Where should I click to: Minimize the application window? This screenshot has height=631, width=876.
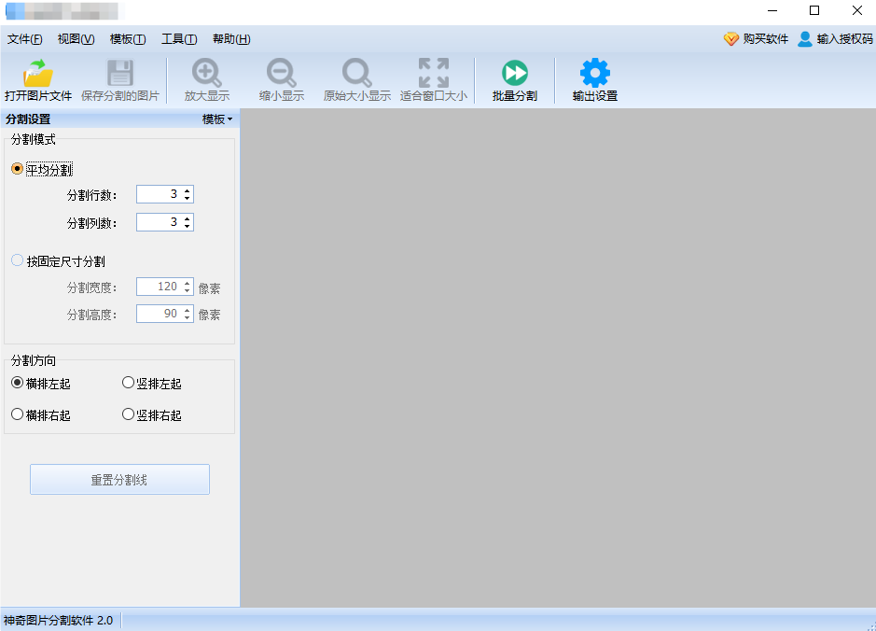click(772, 10)
